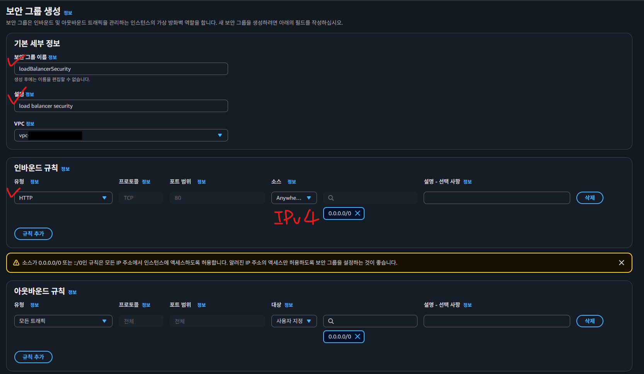Open 정보 link beside 보안 그룹 생성 title

[x=68, y=13]
